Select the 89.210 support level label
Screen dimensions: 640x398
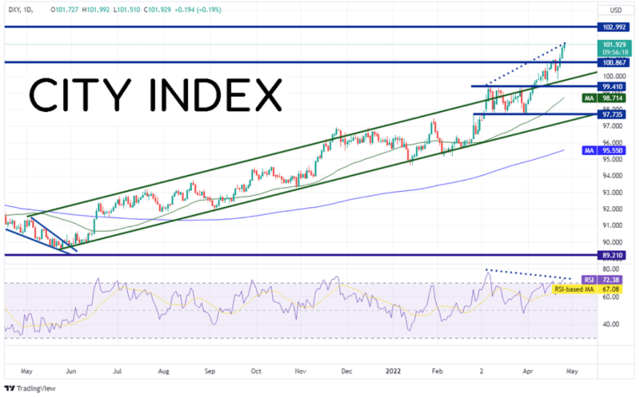coord(612,256)
